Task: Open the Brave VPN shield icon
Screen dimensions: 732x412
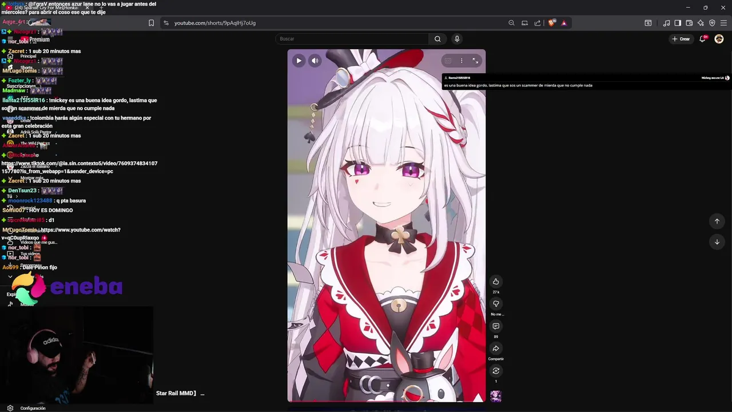Action: click(712, 23)
